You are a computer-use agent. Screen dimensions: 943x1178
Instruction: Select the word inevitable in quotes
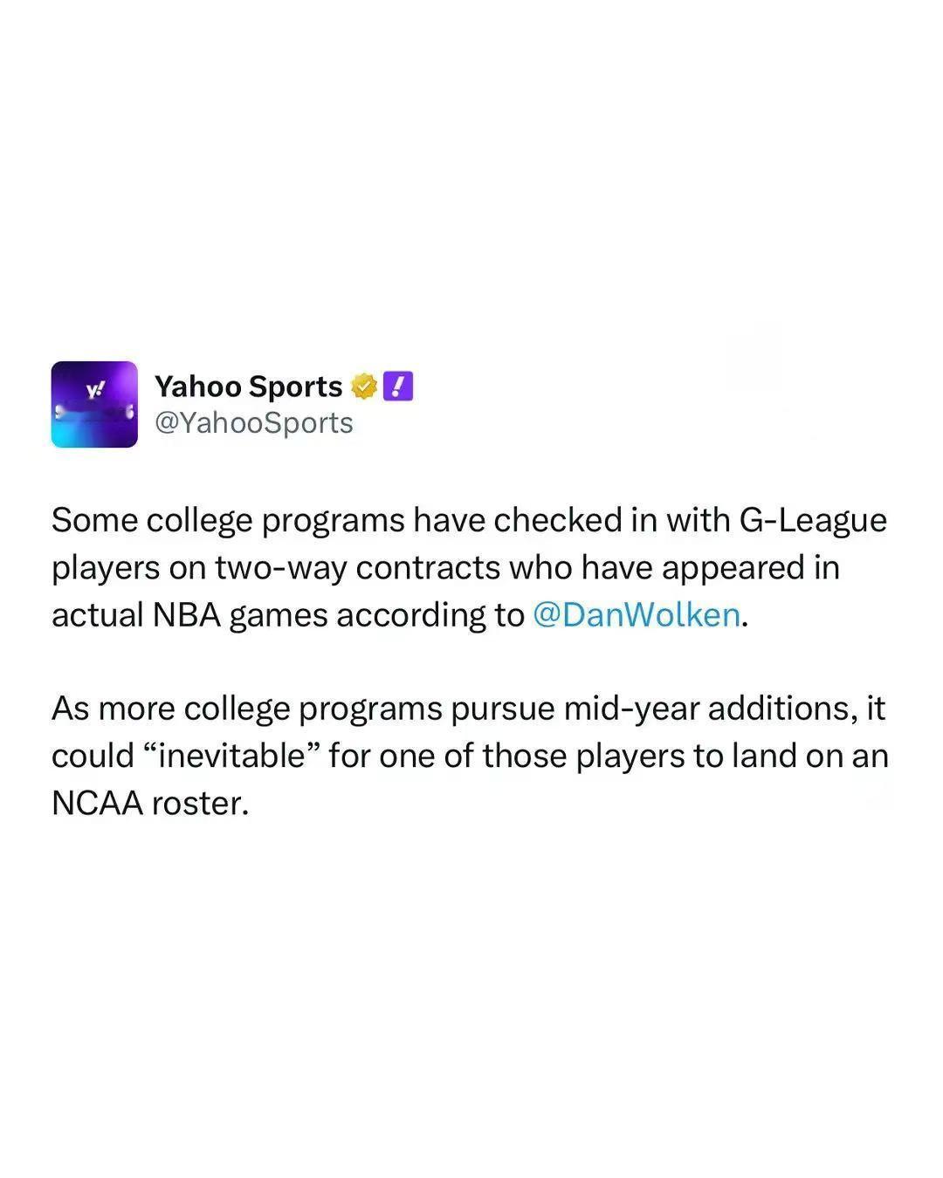pos(233,756)
